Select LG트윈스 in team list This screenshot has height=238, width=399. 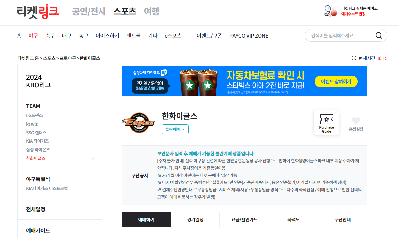(34, 115)
